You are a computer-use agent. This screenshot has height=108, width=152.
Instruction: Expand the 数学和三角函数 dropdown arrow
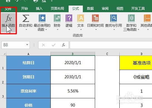pos(138,29)
